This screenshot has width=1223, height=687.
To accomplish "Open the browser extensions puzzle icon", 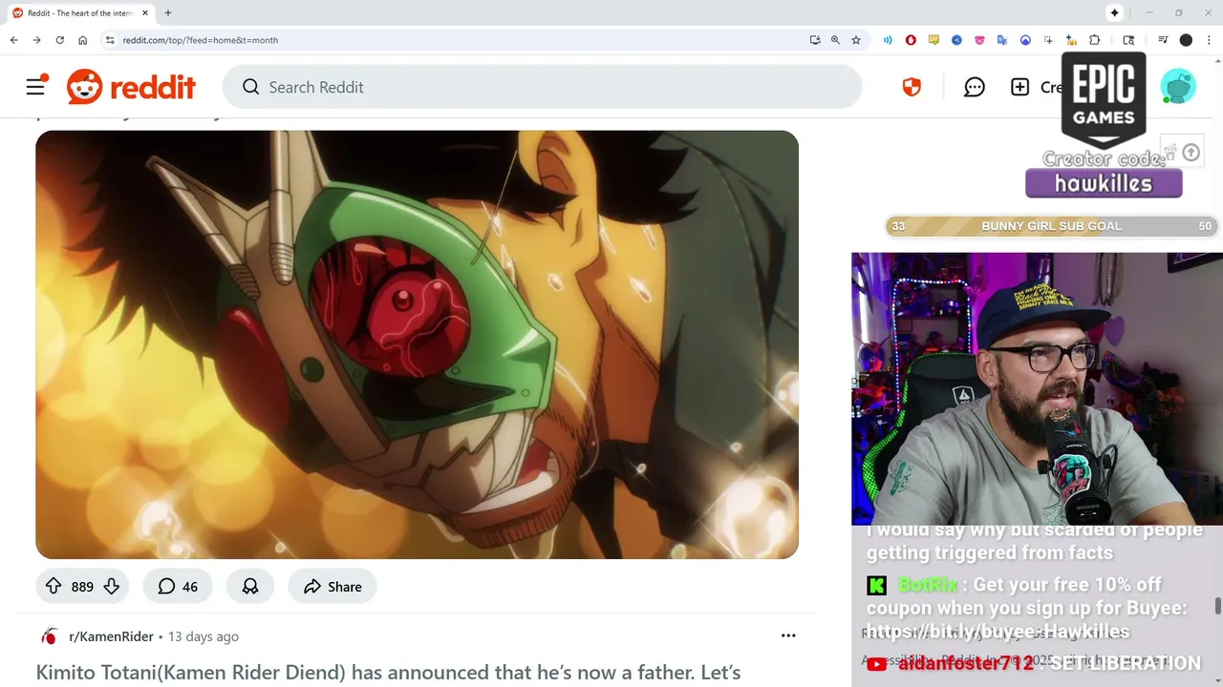I will point(1094,40).
